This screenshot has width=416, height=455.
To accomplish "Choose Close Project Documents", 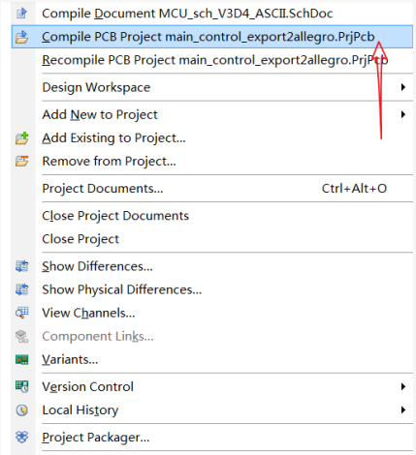I will (115, 216).
